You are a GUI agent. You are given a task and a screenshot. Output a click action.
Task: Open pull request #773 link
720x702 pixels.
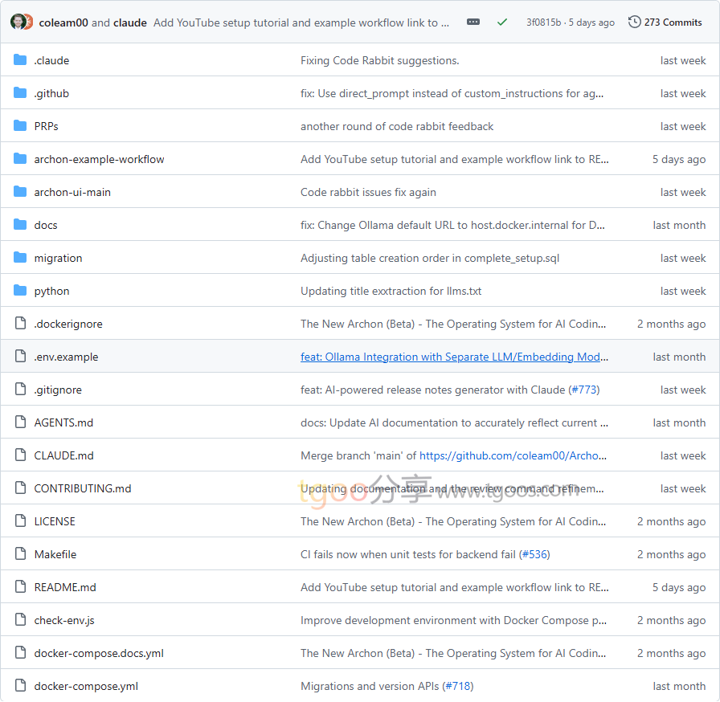(583, 390)
